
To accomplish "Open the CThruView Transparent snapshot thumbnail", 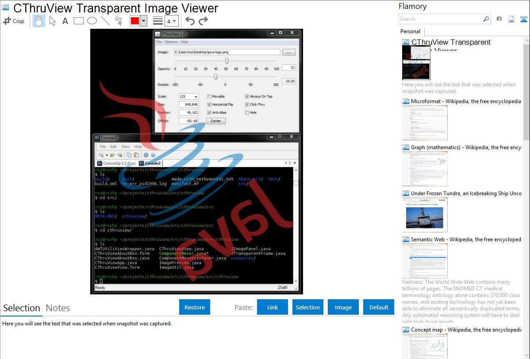I will click(416, 63).
